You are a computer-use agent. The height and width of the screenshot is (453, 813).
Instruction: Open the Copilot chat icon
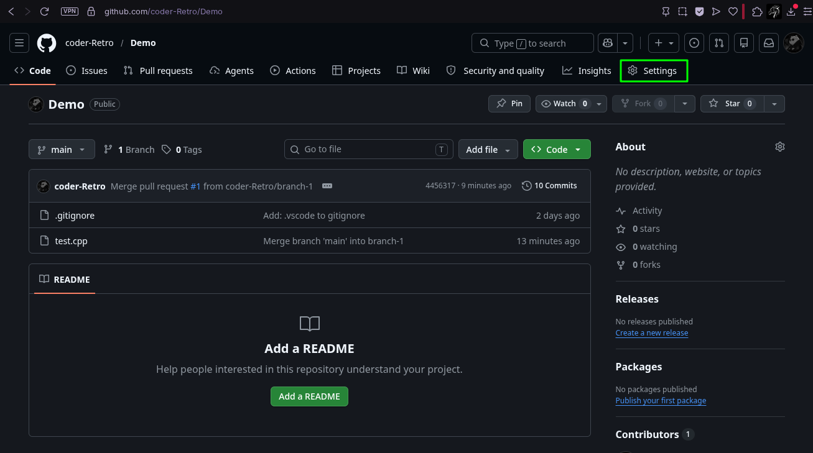608,43
